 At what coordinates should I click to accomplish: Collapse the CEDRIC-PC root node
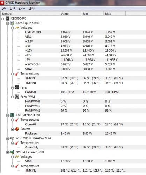[3, 19]
